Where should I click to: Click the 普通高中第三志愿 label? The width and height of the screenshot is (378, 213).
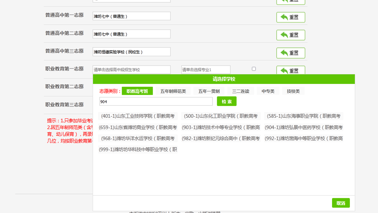click(x=65, y=51)
